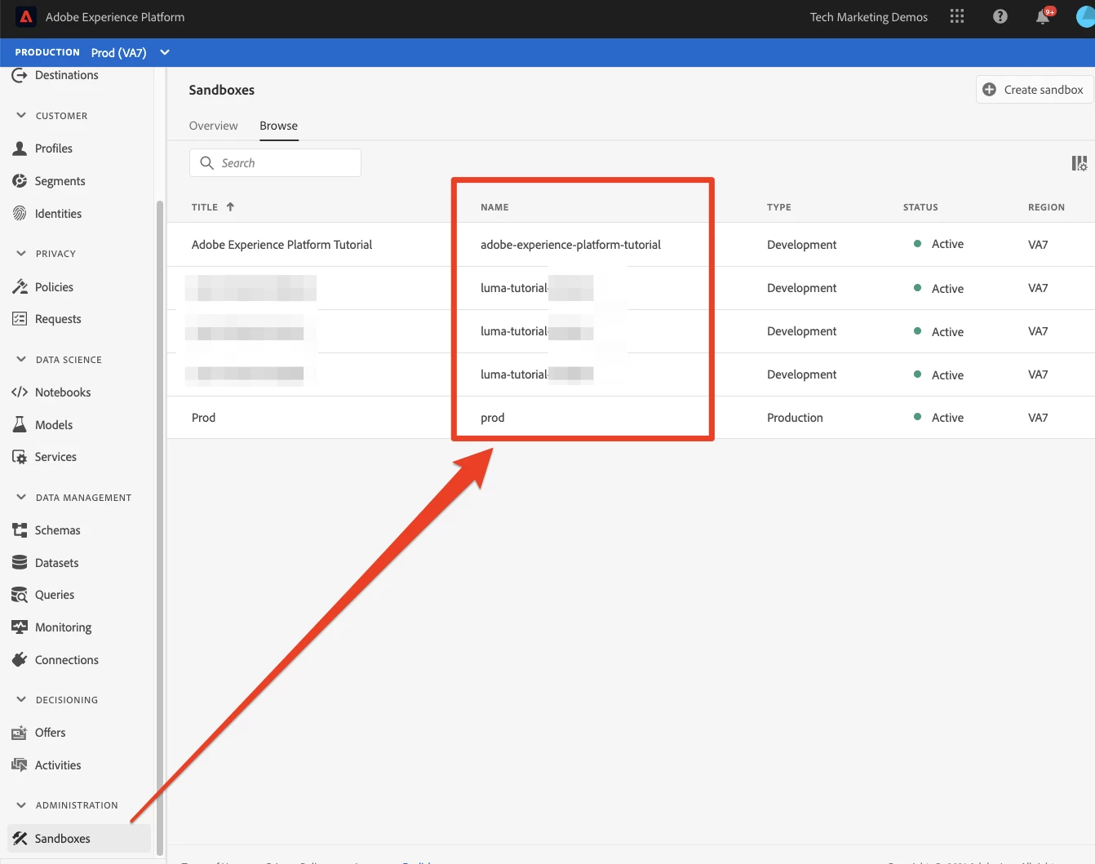Click the Adobe Experience Platform title
Screen dimensions: 1095x864
[115, 17]
